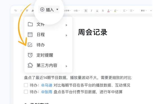Click text 盘点各平台付费节目数据
Screen dimensions: 156x104
coord(75,92)
